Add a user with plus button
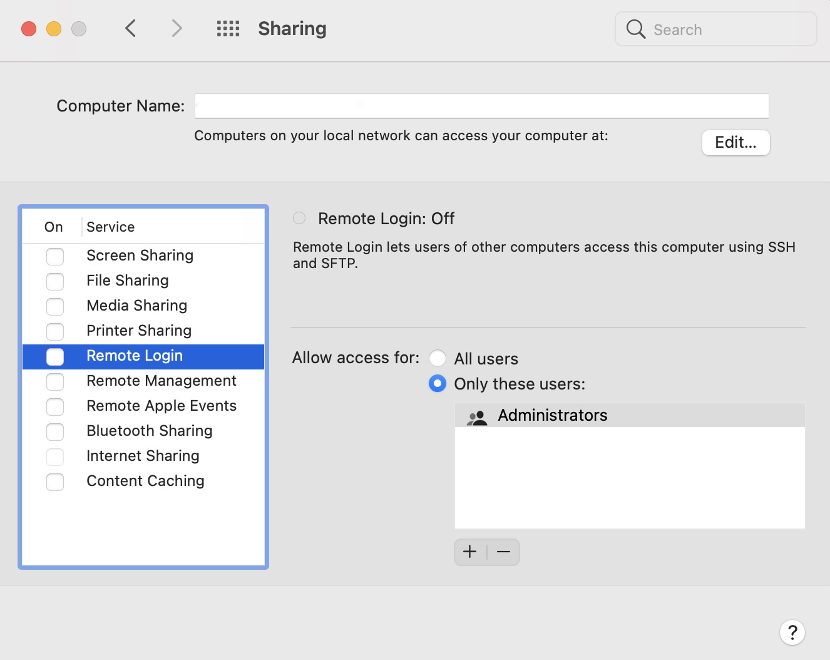The height and width of the screenshot is (660, 830). coord(470,552)
